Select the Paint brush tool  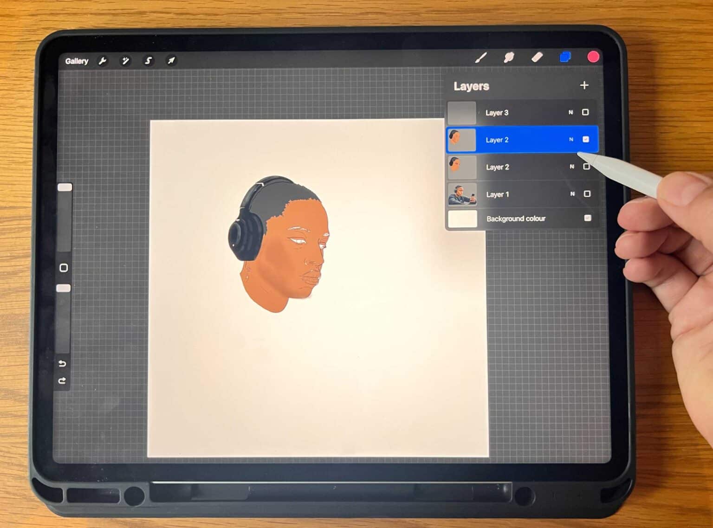point(482,57)
